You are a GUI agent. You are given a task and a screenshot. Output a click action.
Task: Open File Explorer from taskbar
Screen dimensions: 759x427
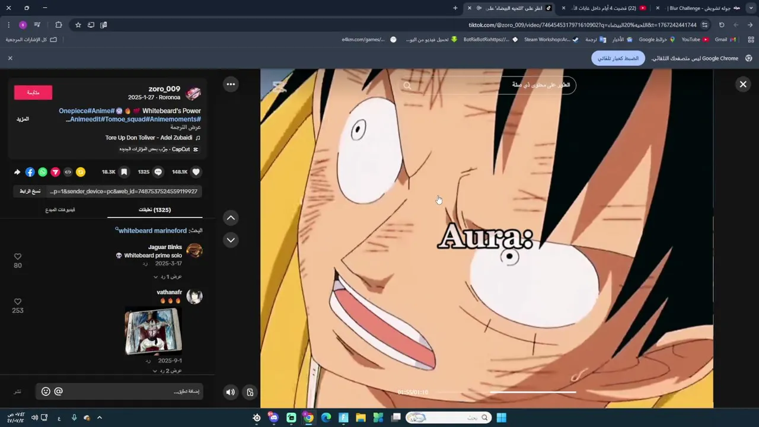click(361, 418)
